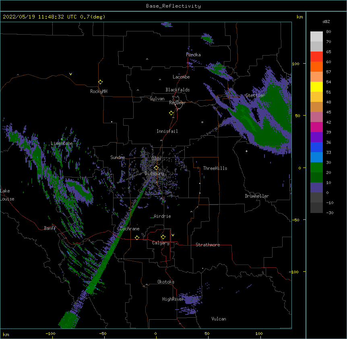Click the Lake Louise label
The width and height of the screenshot is (347, 339).
7,195
